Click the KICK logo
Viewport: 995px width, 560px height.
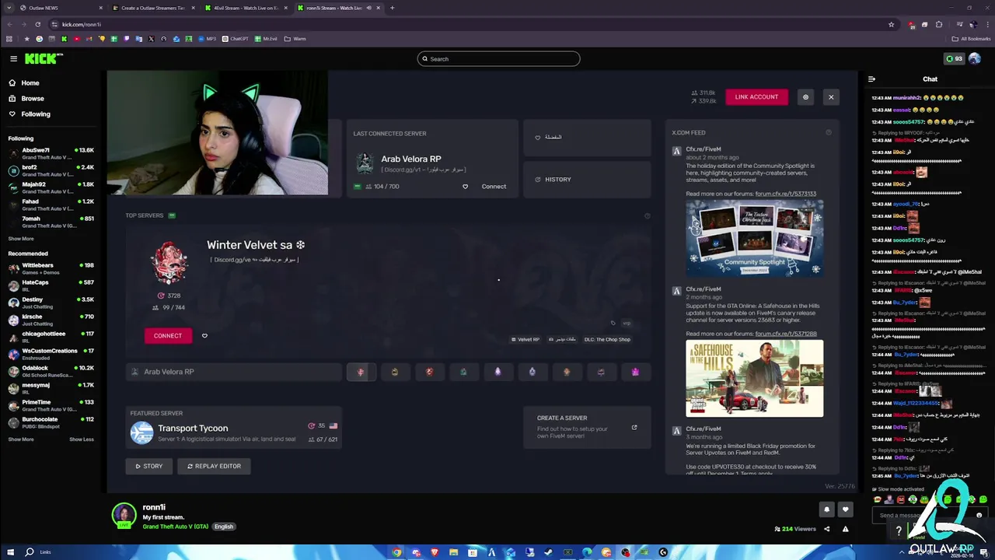click(43, 59)
